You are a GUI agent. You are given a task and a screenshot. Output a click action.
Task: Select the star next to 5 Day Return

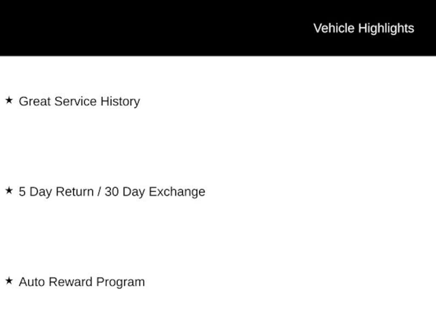(9, 190)
